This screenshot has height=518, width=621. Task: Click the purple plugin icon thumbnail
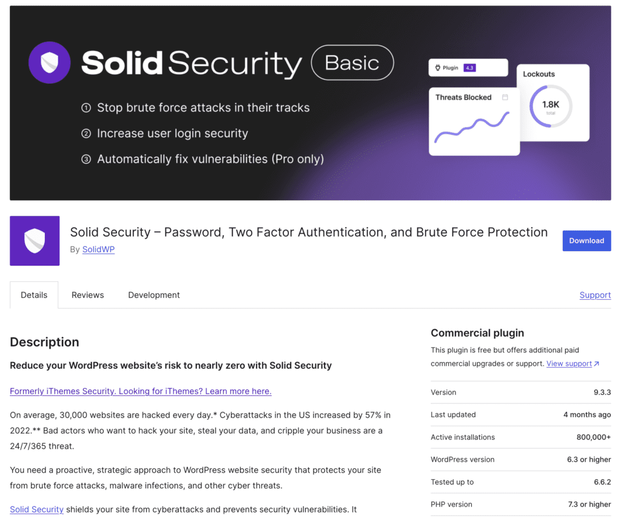tap(35, 241)
